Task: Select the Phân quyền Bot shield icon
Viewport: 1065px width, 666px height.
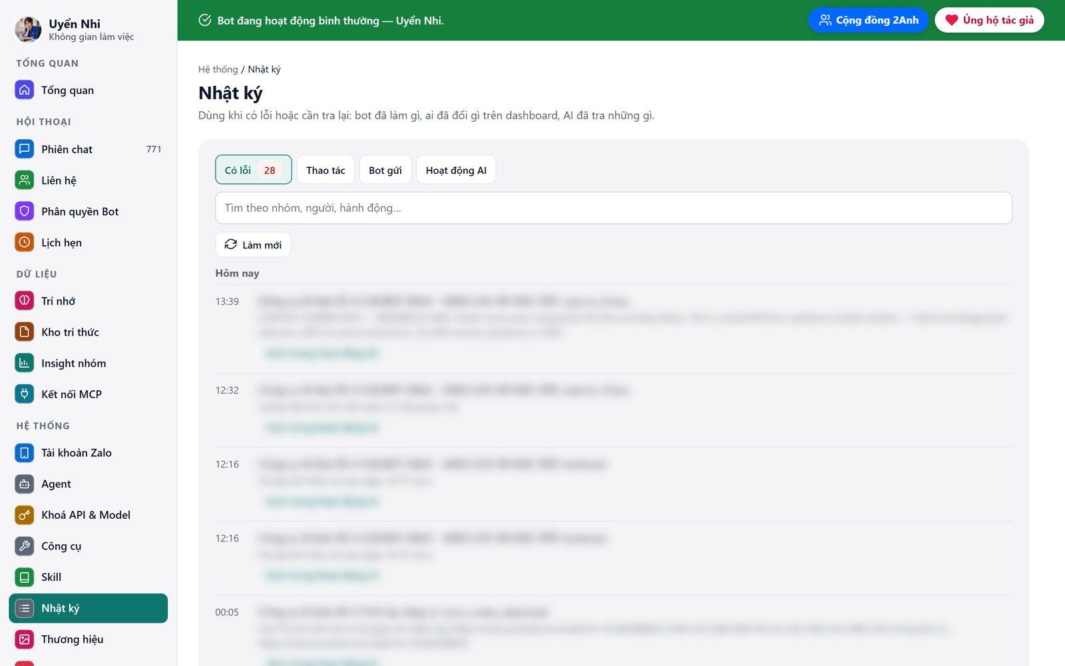Action: [25, 211]
